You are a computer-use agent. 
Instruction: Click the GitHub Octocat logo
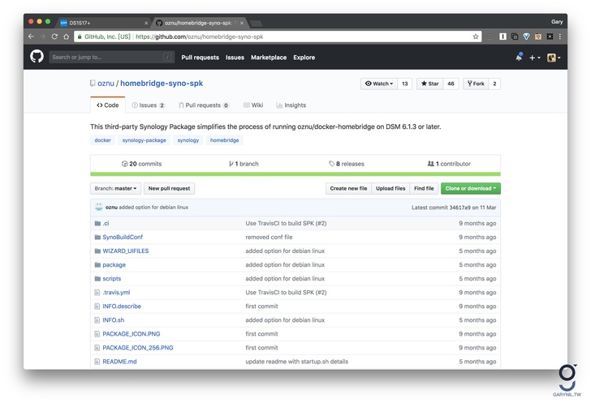click(37, 57)
